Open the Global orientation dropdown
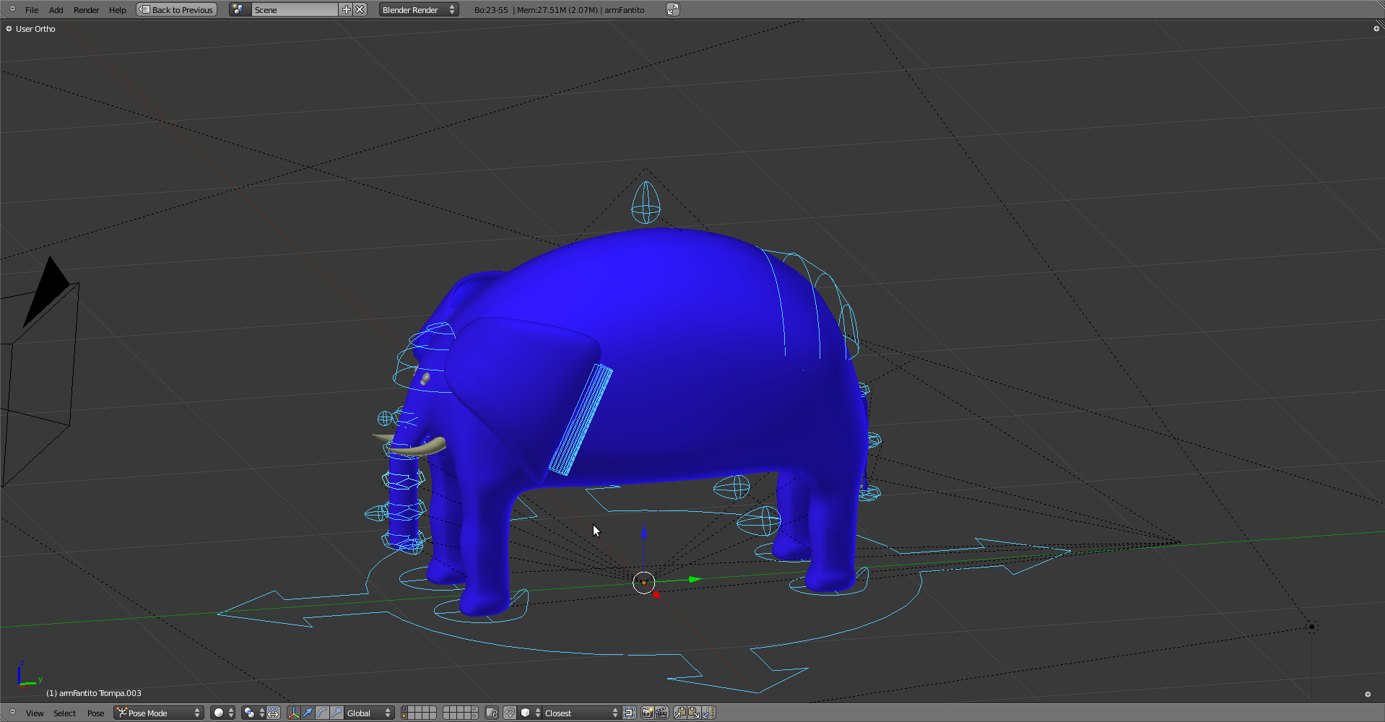The height and width of the screenshot is (722, 1385). 369,713
